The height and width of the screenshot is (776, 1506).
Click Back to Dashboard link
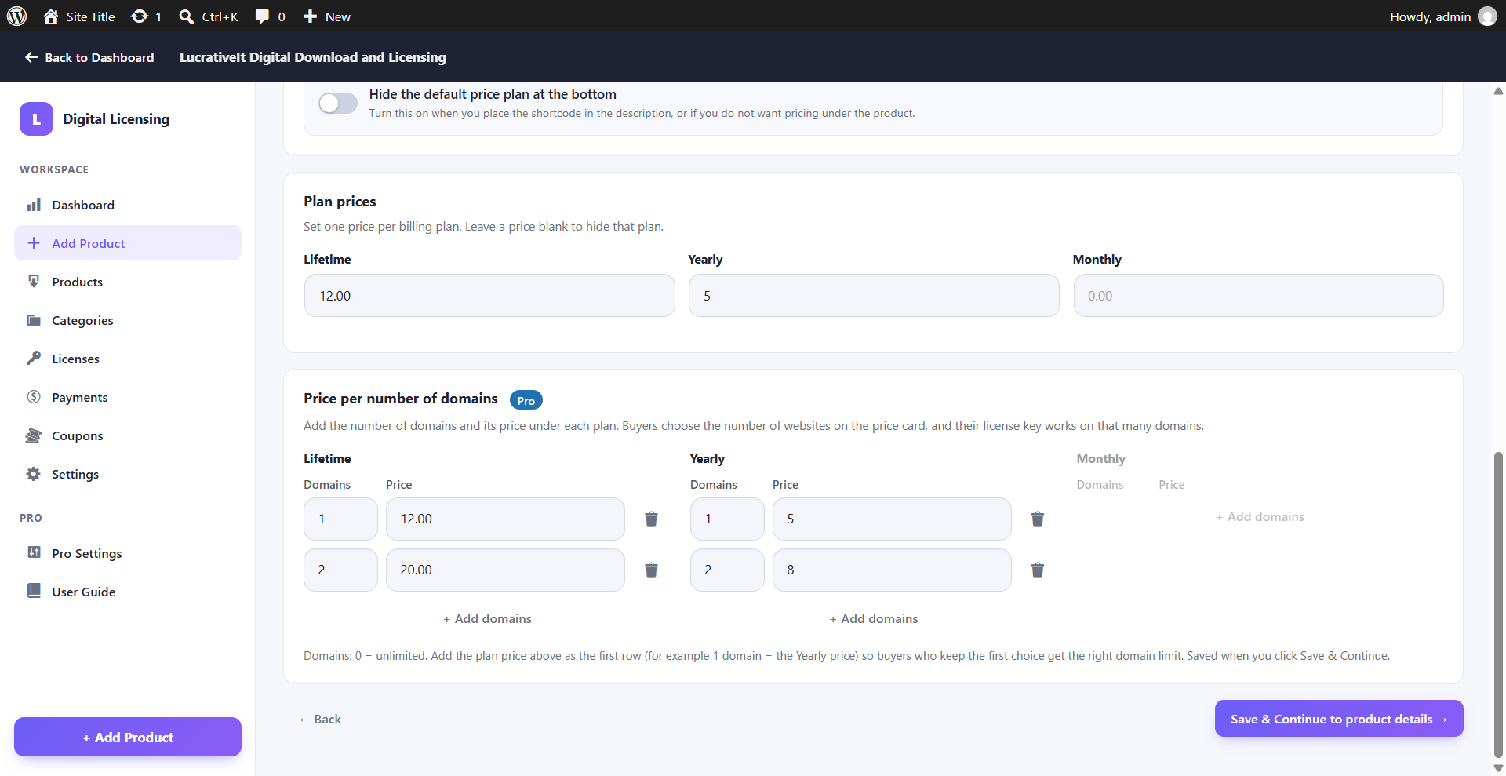pos(89,57)
